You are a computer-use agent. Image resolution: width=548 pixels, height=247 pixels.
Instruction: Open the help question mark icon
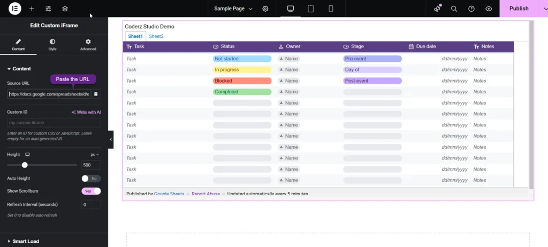pyautogui.click(x=471, y=9)
